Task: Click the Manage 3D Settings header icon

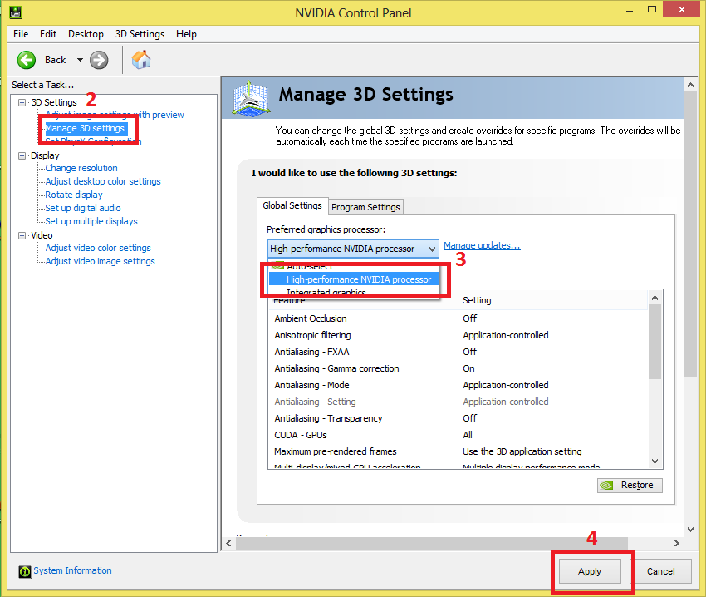Action: tap(251, 98)
